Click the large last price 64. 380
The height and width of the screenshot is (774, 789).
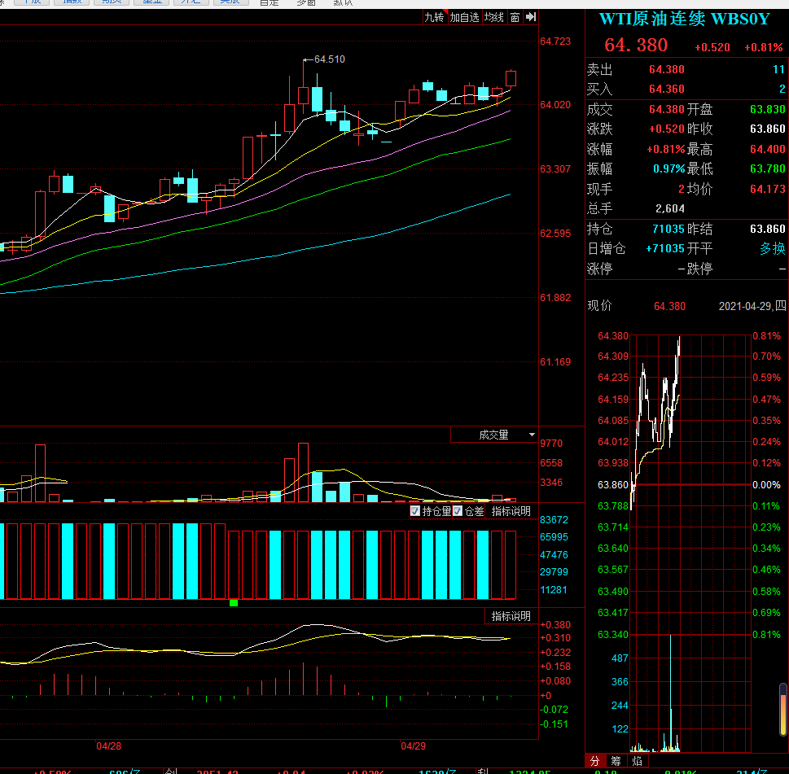click(x=636, y=46)
